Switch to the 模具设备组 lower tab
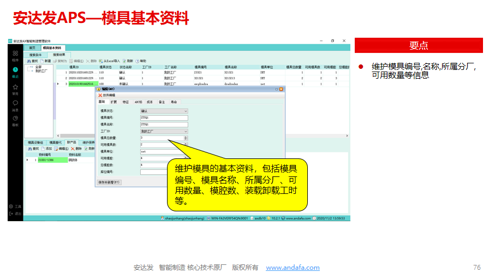Viewport: 495px width, 278px height. click(x=35, y=143)
